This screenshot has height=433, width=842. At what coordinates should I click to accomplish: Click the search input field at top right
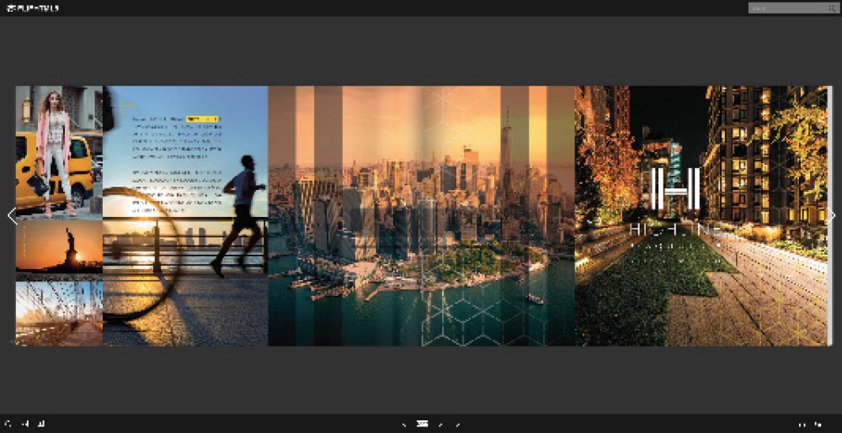pos(785,8)
